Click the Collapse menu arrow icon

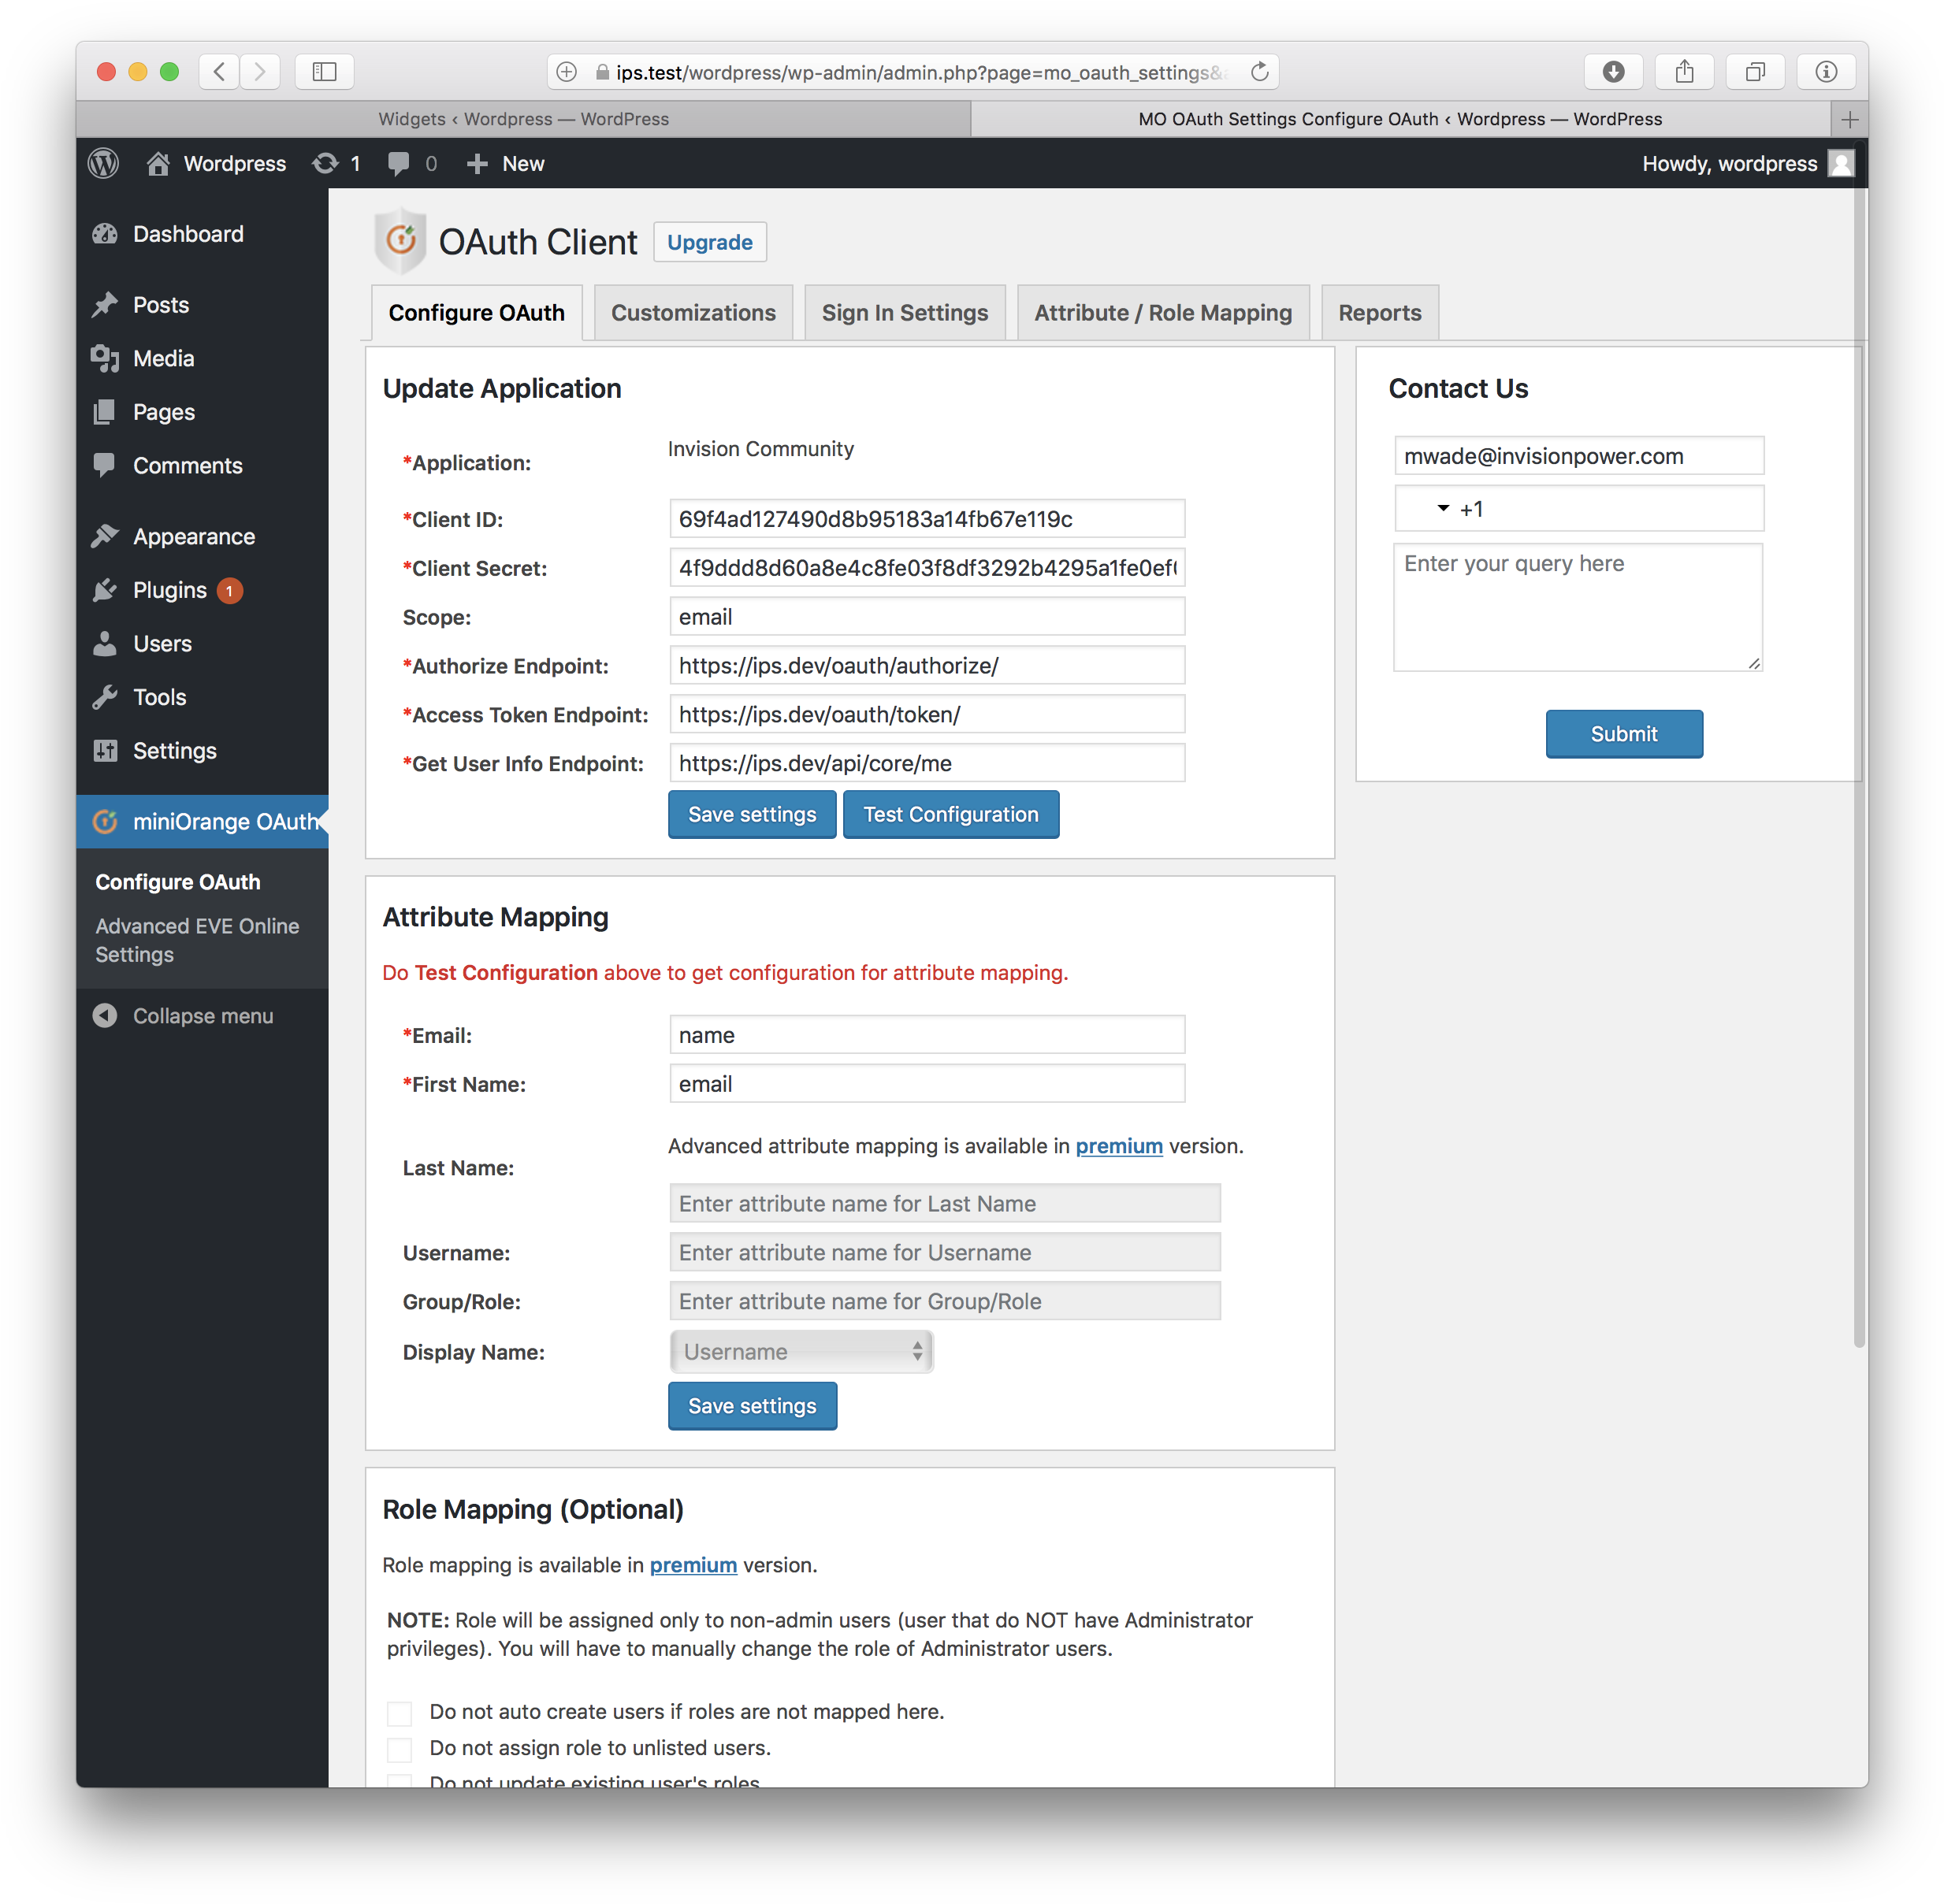[105, 1016]
